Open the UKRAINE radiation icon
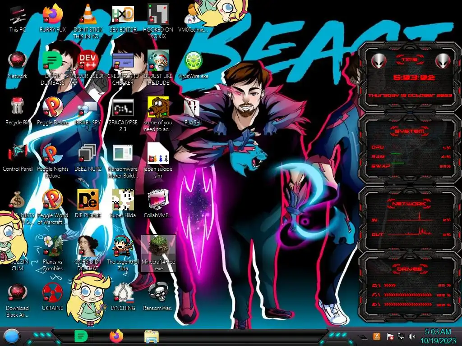Screen dimensions: 462x346 pyautogui.click(x=52, y=297)
